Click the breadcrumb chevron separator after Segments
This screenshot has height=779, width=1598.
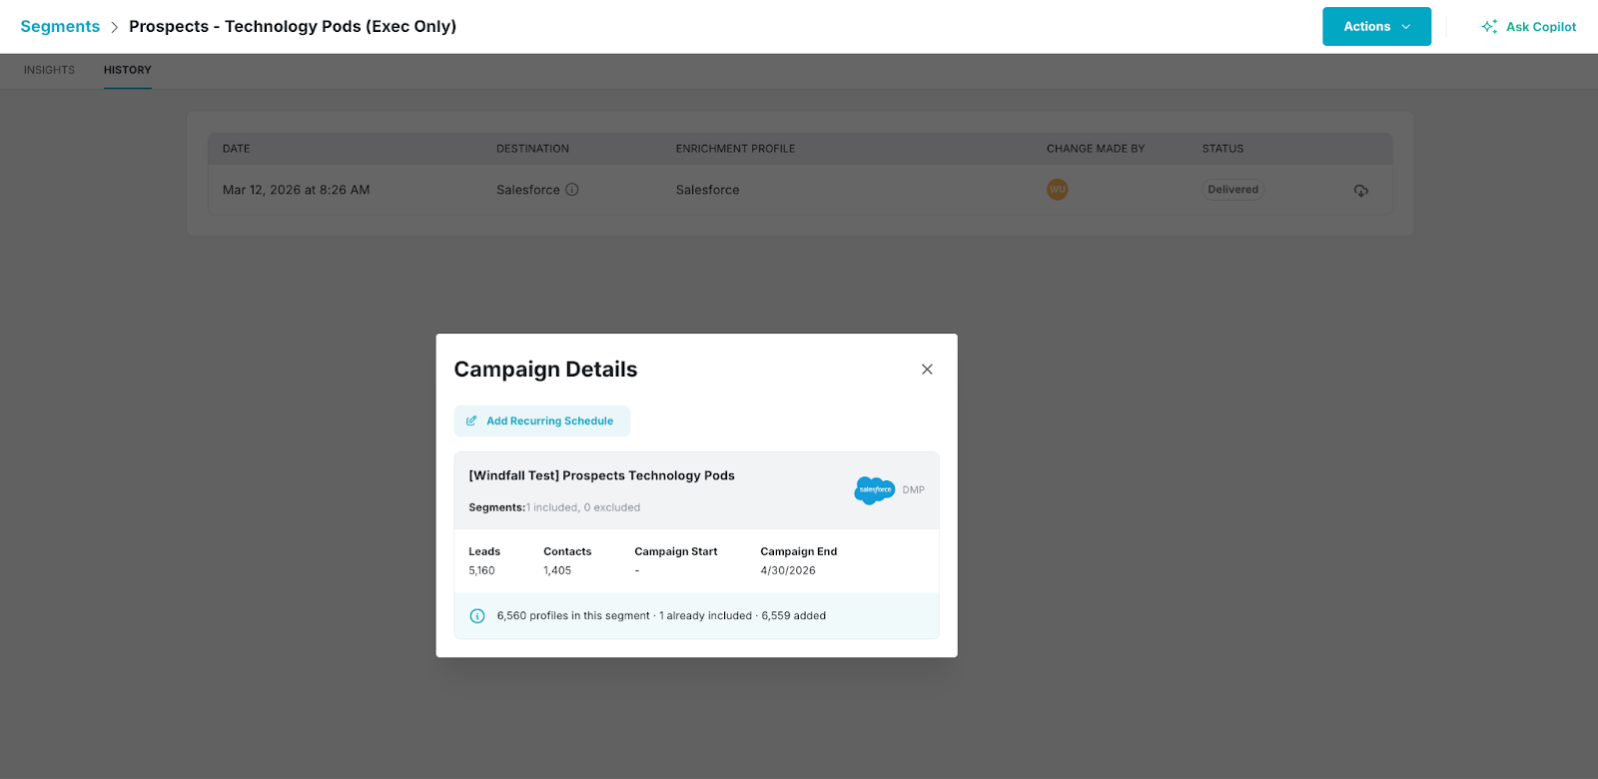[115, 27]
